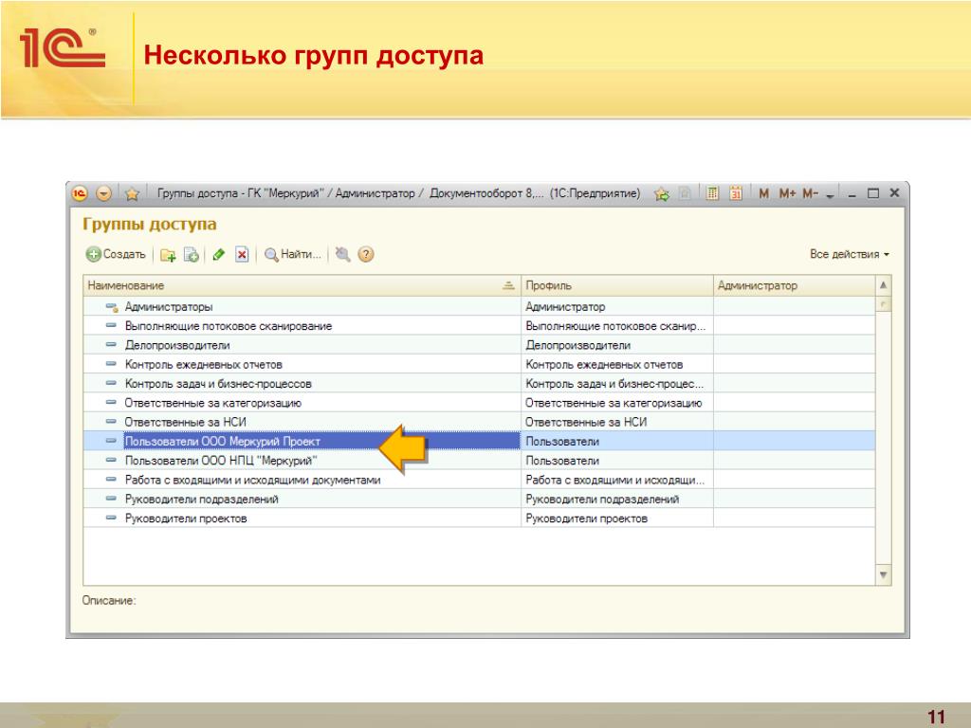Select the Выполняющие потоковое сканирование row
971x728 pixels.
point(479,326)
